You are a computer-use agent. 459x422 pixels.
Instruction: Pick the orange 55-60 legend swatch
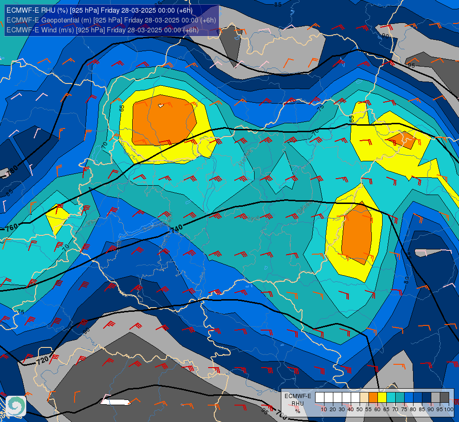coord(373,397)
